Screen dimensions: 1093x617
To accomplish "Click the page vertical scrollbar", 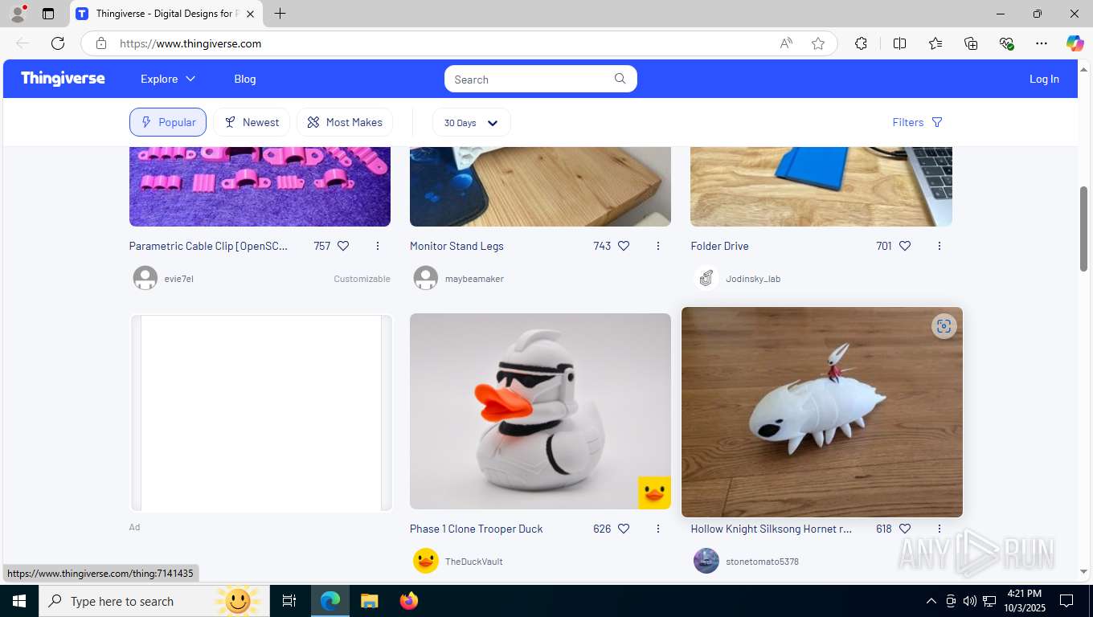I will pos(1083,229).
